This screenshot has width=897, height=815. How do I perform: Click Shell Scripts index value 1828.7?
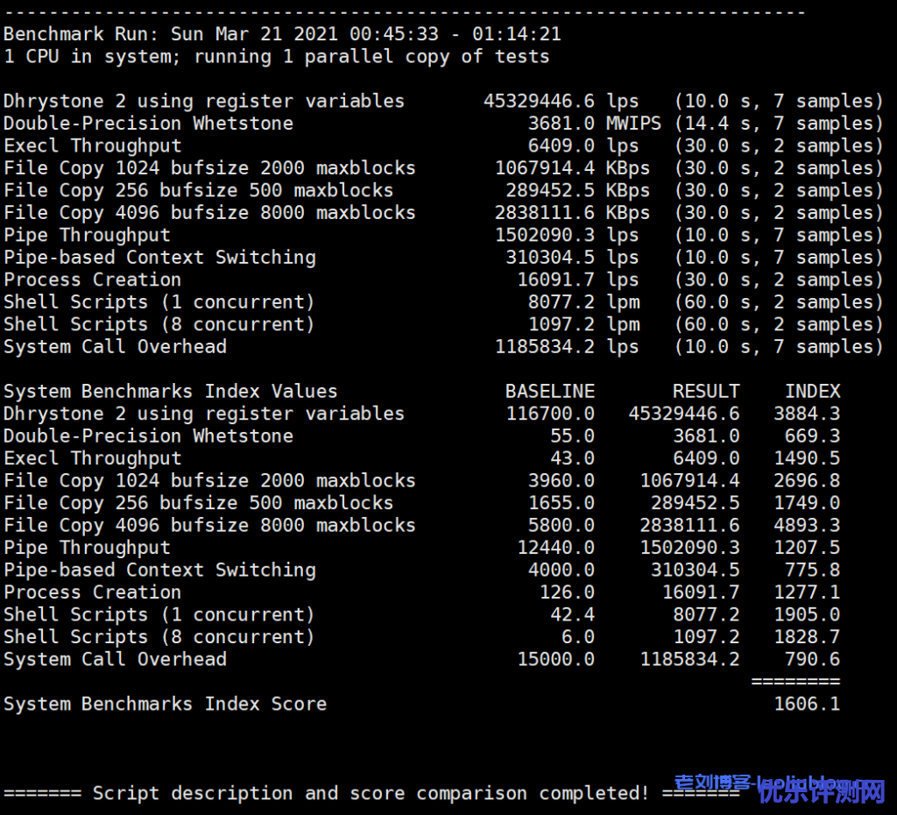pos(807,637)
